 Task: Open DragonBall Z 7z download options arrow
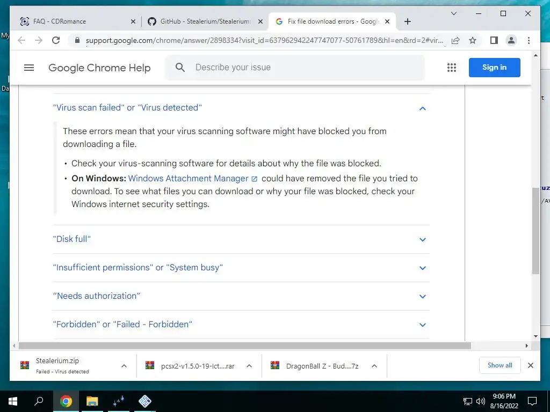[x=374, y=366]
